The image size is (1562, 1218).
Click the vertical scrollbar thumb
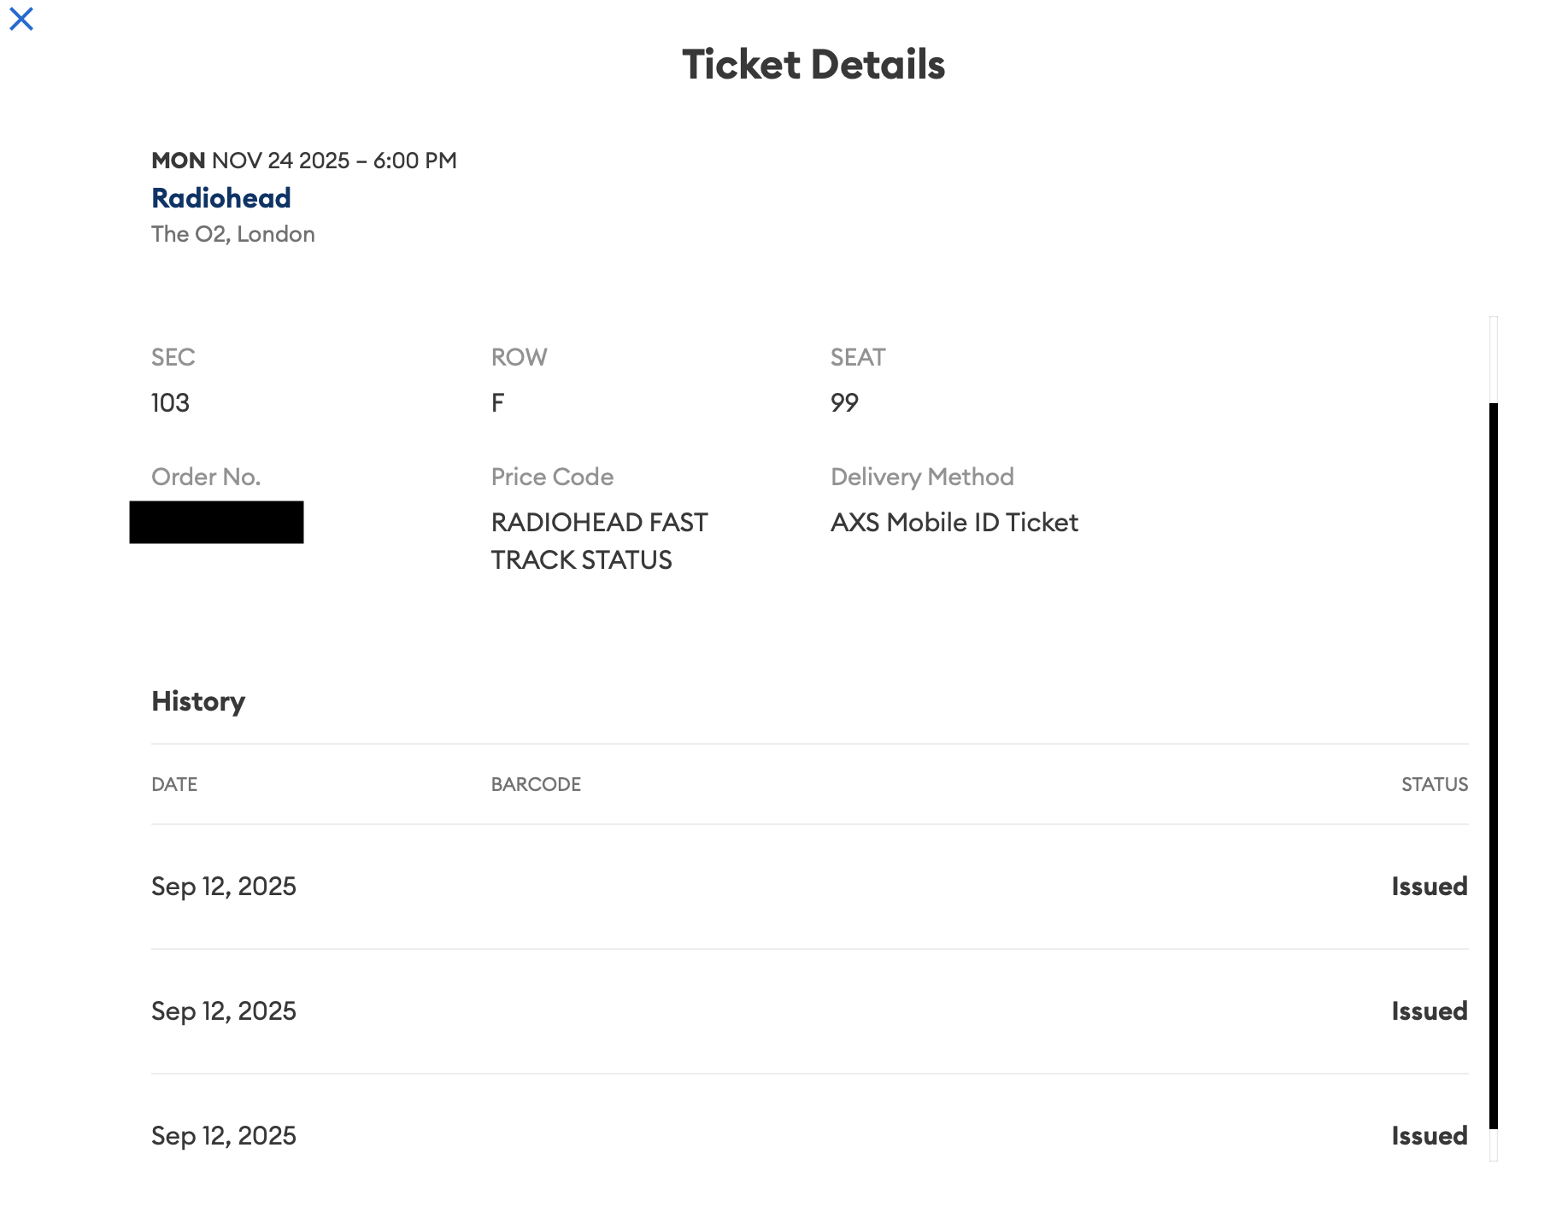click(x=1493, y=764)
